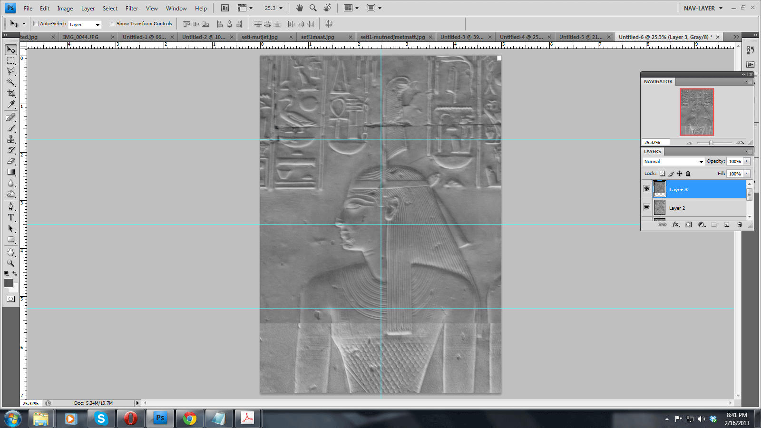761x428 pixels.
Task: Select the Clone Stamp tool
Action: tap(11, 139)
